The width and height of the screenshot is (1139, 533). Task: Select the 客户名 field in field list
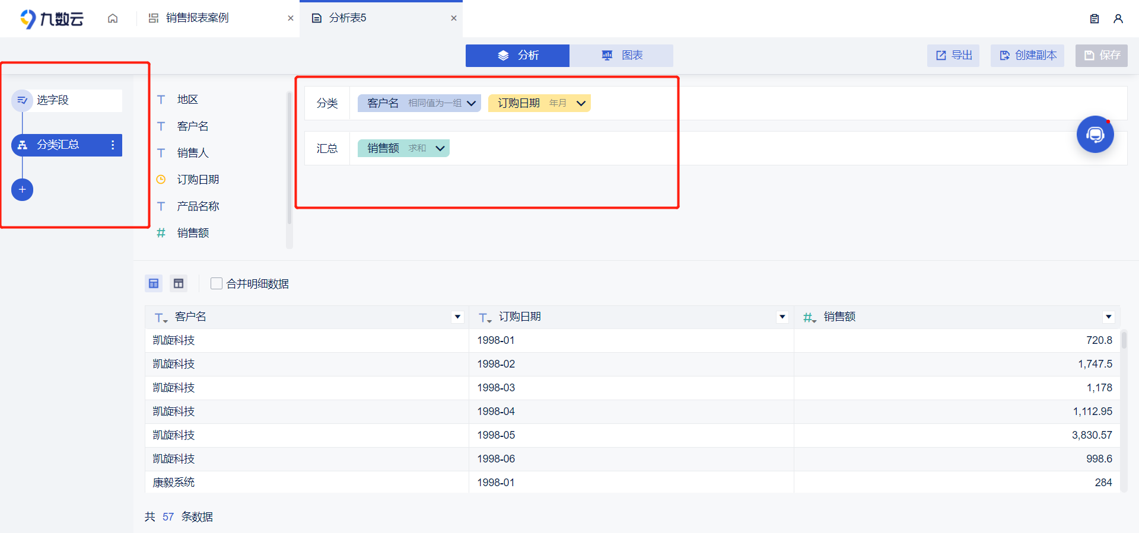(193, 126)
